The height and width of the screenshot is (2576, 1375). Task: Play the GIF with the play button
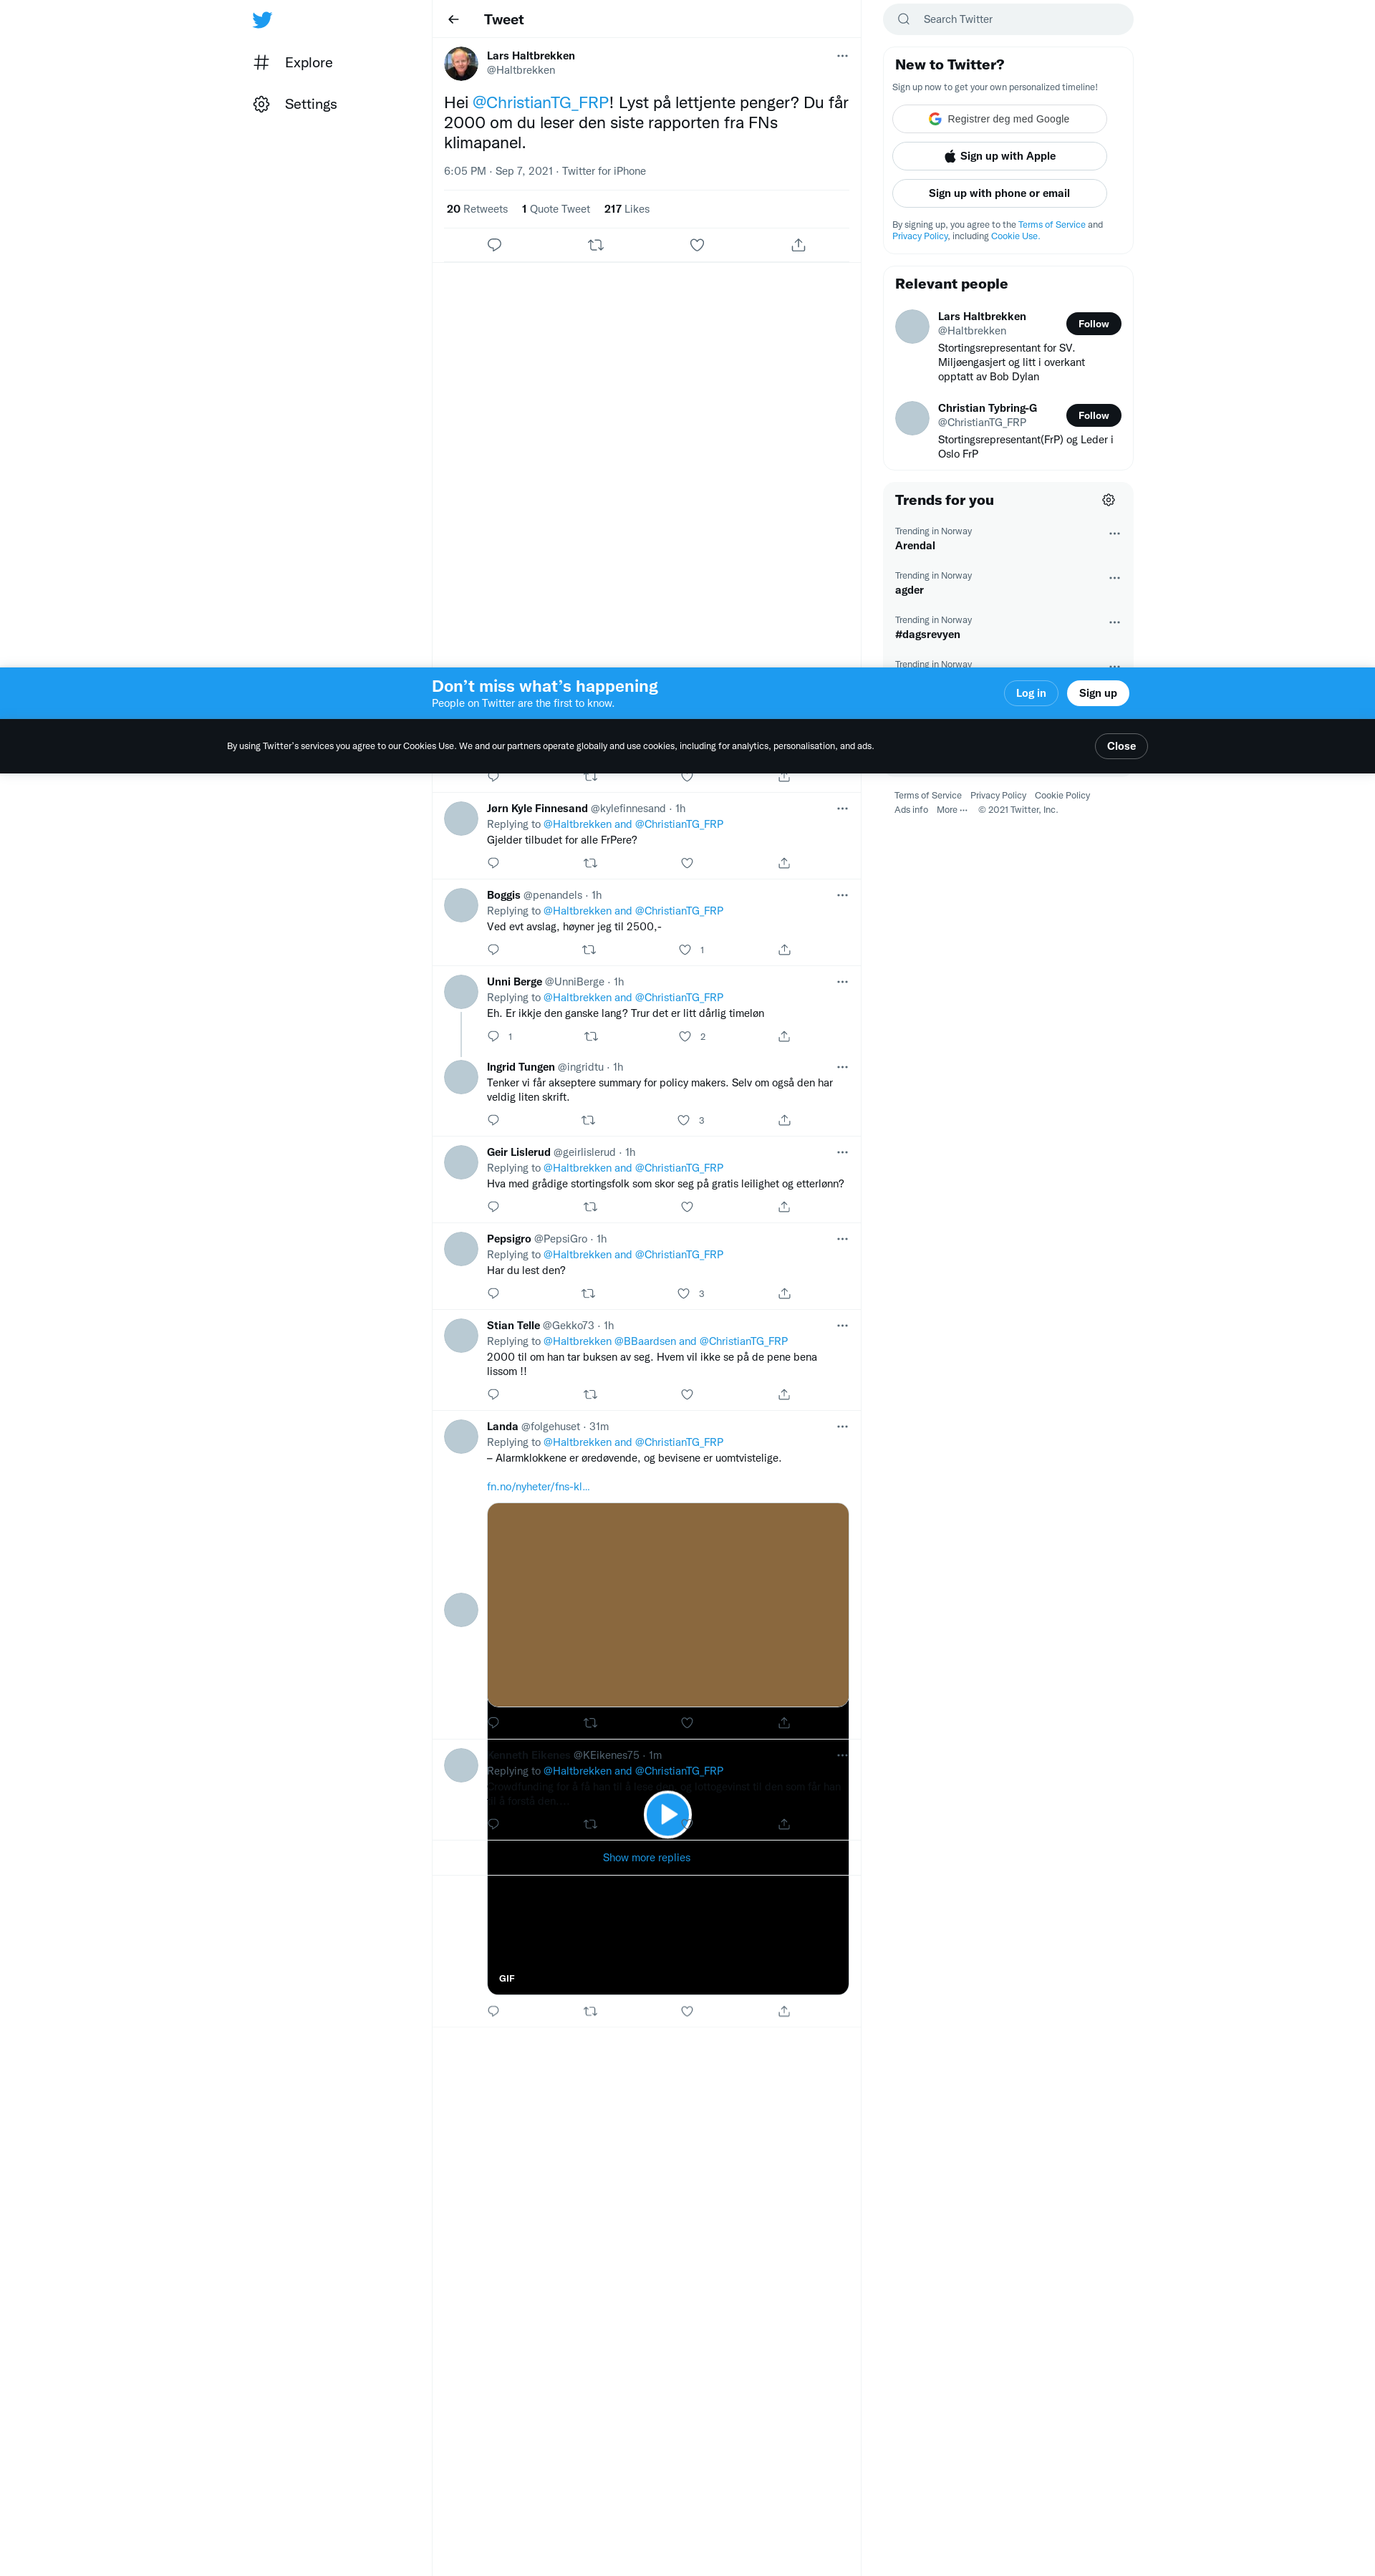pyautogui.click(x=668, y=1814)
